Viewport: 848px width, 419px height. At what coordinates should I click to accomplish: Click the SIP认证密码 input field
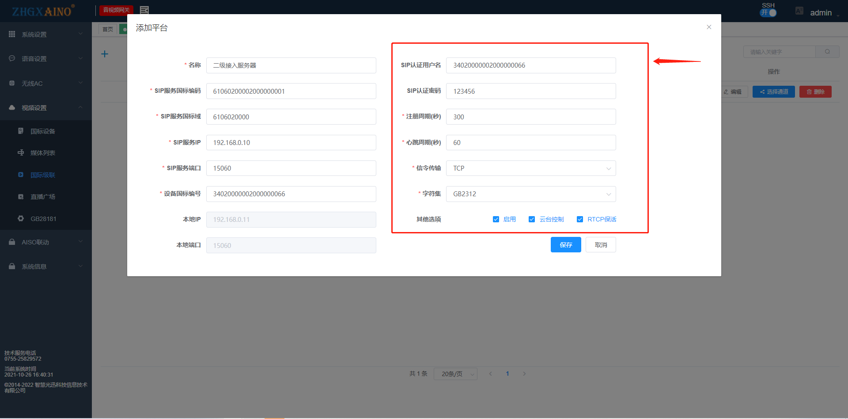point(530,91)
